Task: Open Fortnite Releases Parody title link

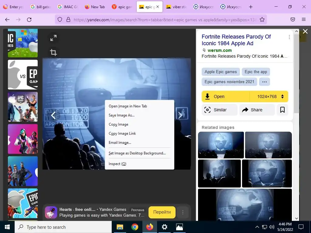Action: [236, 40]
